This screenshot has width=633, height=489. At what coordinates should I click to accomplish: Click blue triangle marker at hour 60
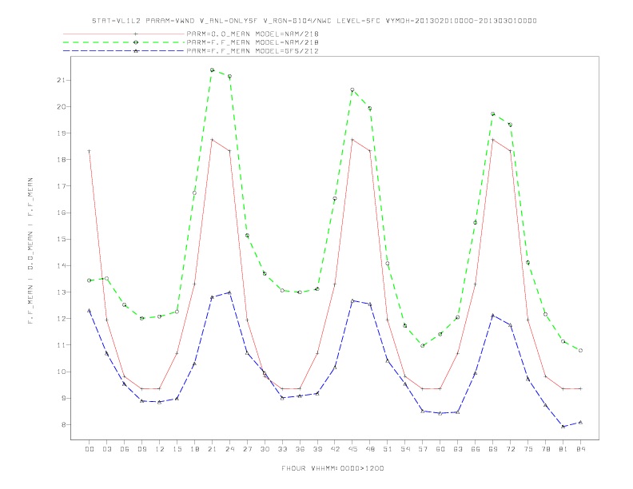tap(440, 413)
